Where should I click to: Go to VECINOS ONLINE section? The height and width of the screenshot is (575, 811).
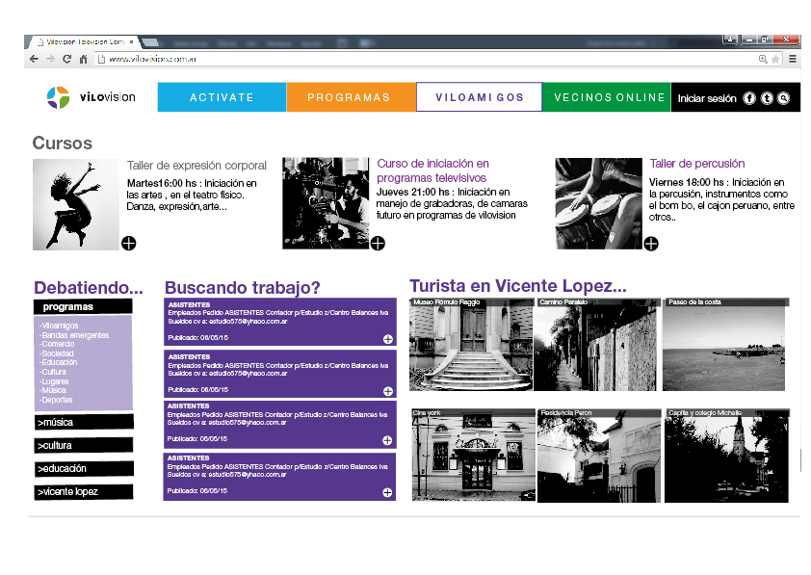tap(609, 97)
